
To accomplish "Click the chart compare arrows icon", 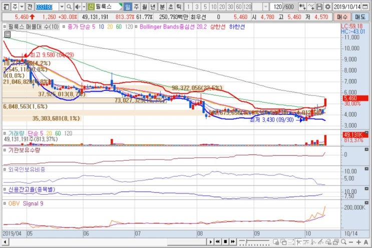I will (302, 7).
